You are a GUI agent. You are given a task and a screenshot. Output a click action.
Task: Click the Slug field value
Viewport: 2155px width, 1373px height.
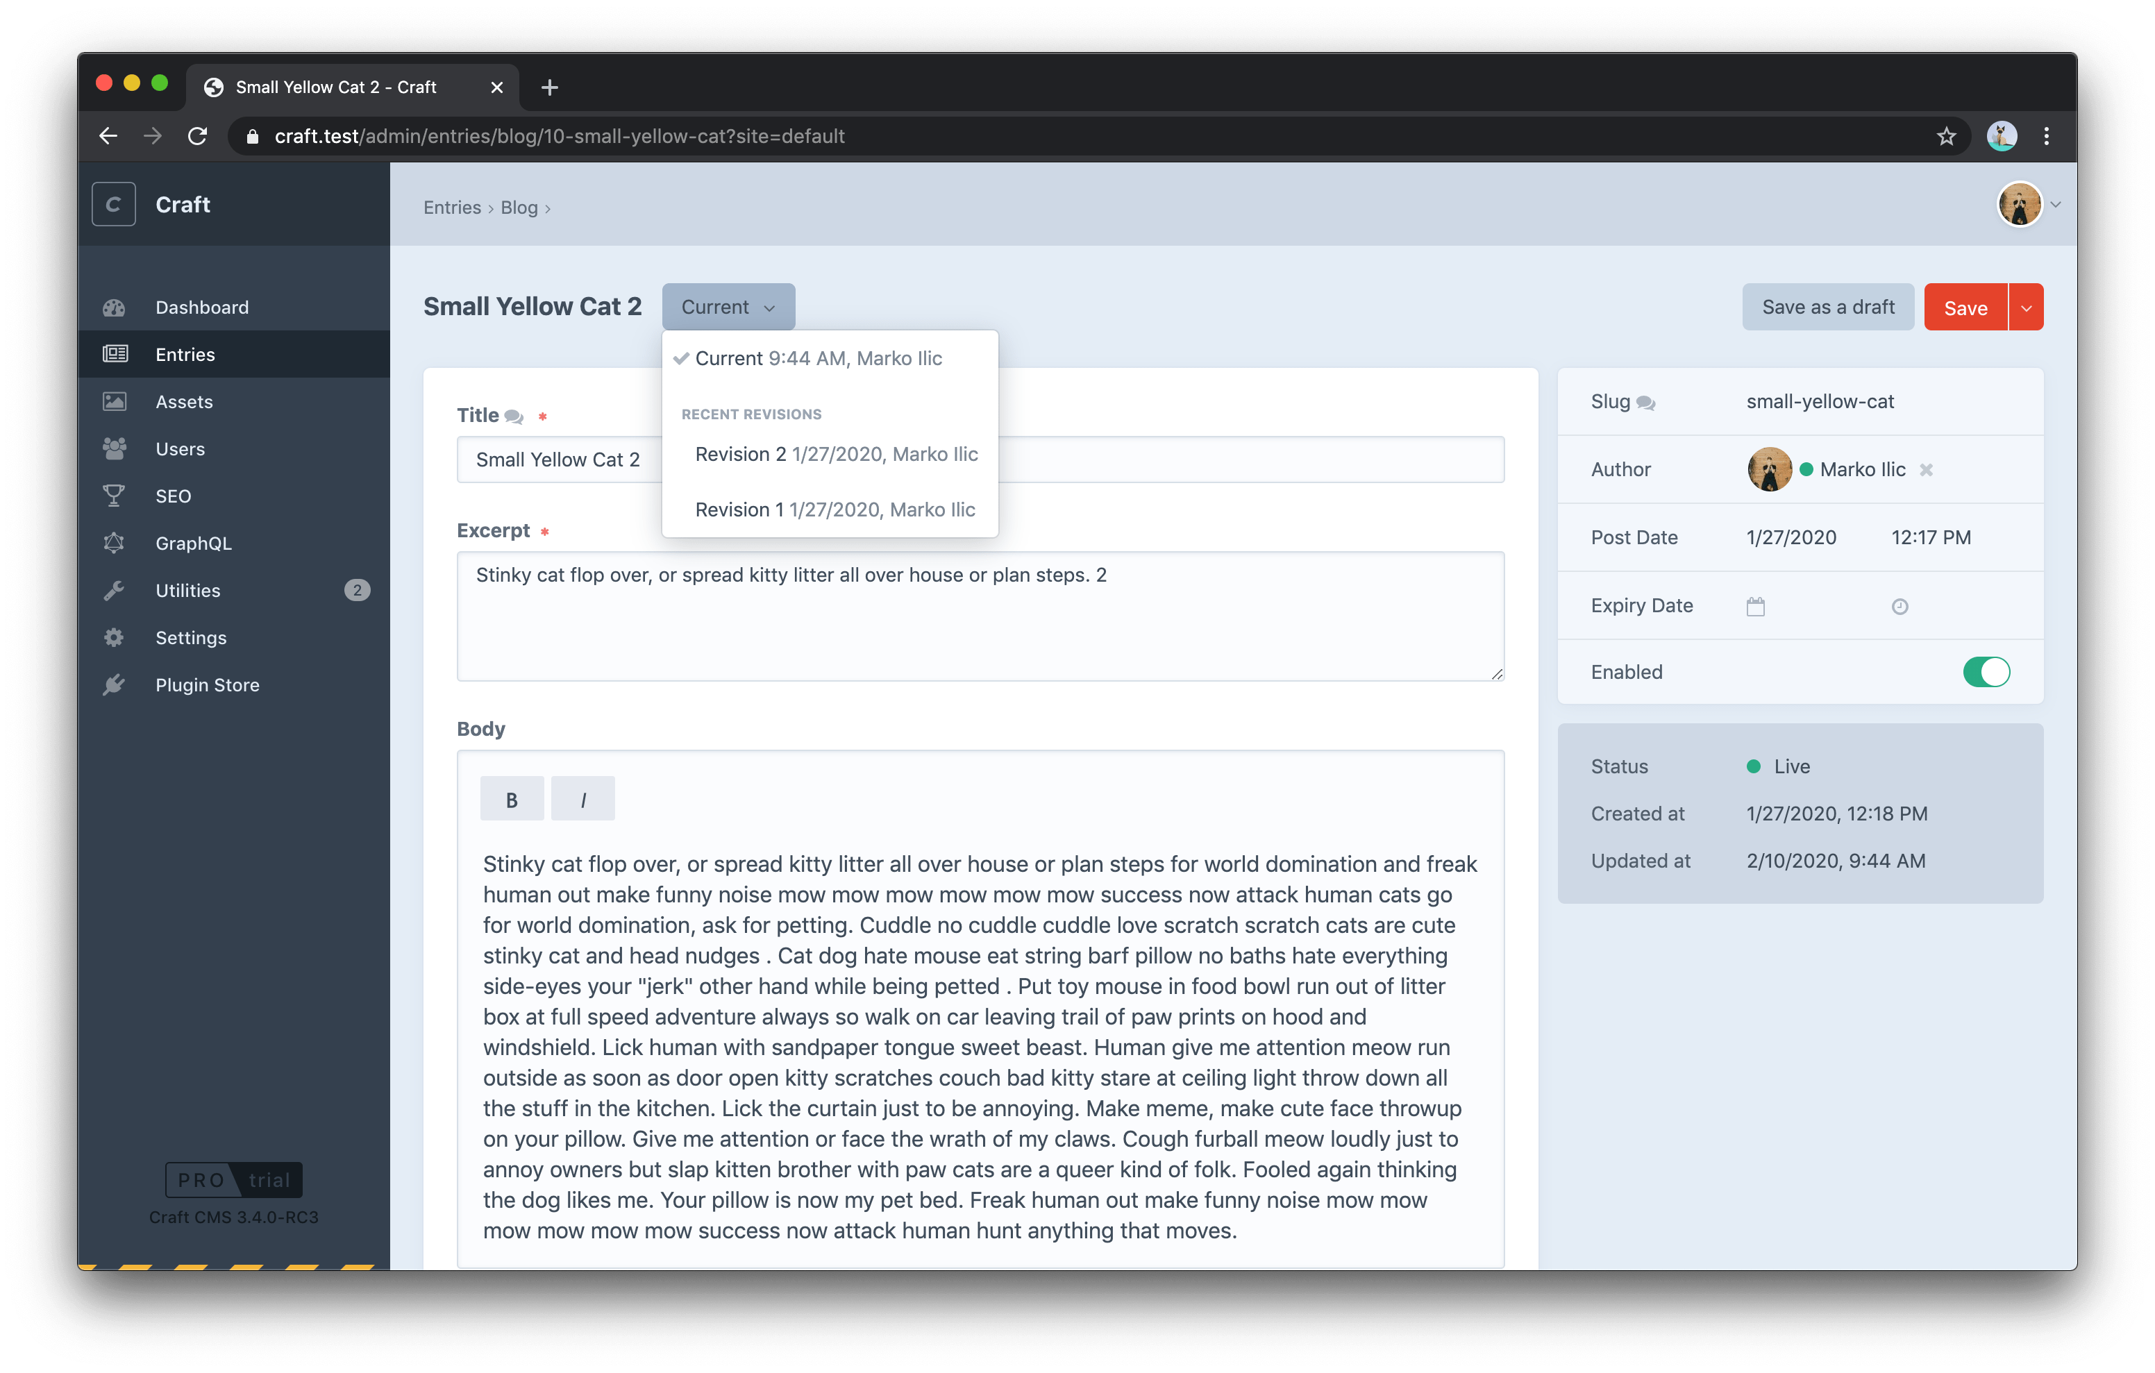1820,402
